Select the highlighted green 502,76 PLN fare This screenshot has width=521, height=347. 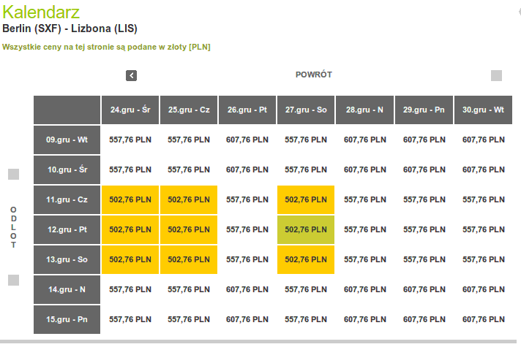306,229
